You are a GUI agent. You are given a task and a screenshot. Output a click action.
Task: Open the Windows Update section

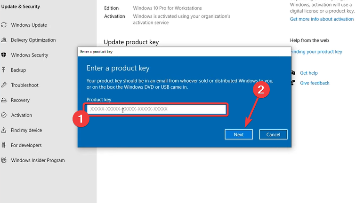tap(29, 25)
